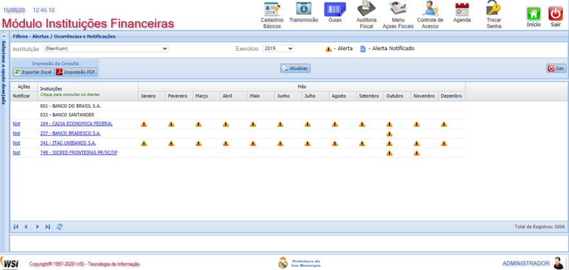This screenshot has height=270, width=569.
Task: Open 237 - Banco Bradesco S.A. link
Action: click(70, 133)
